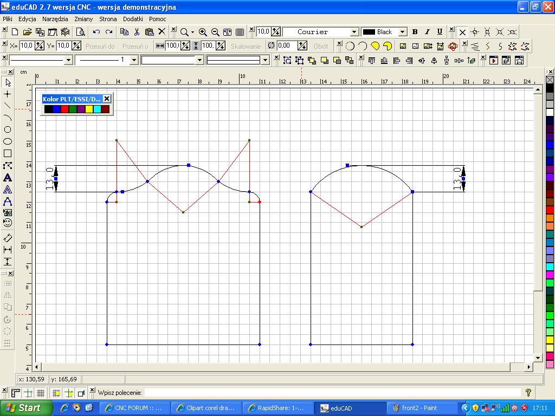Toggle rulers display in bottom toolbar
This screenshot has width=555, height=416.
(x=16, y=393)
